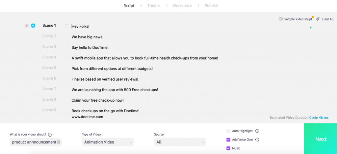Click the Sample Video script link

click(298, 19)
